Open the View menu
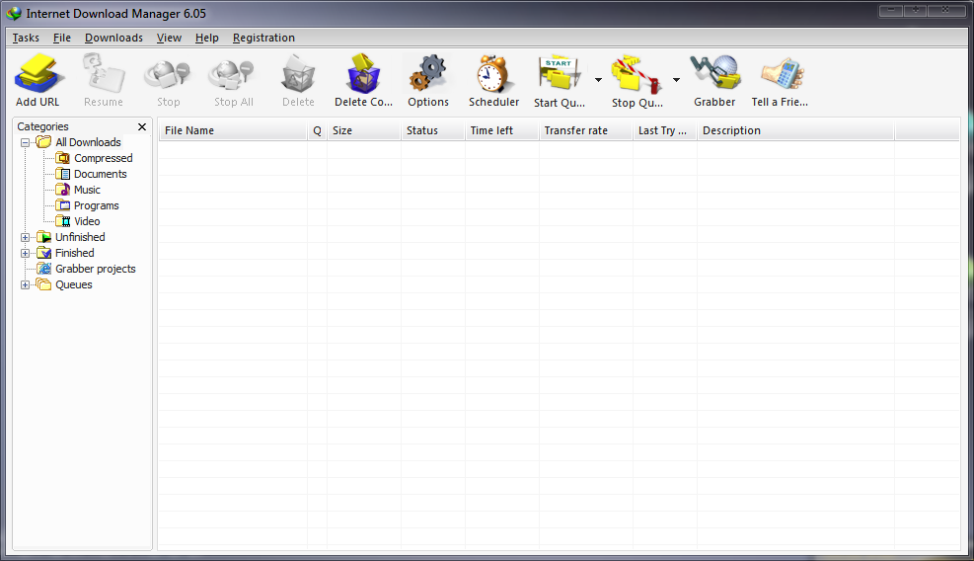The image size is (974, 561). [x=169, y=38]
